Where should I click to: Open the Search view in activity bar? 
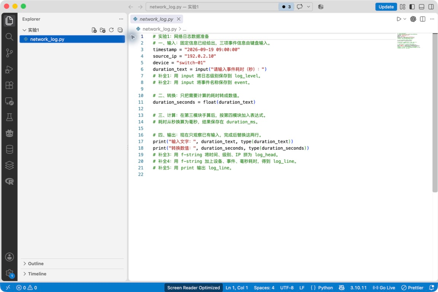(x=9, y=36)
